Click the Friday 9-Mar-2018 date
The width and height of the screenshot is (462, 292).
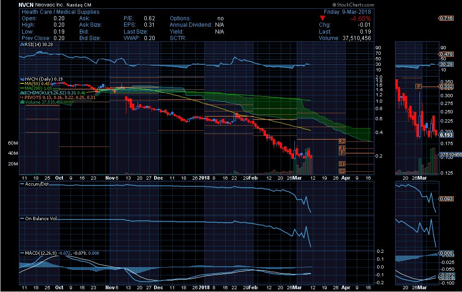[348, 12]
